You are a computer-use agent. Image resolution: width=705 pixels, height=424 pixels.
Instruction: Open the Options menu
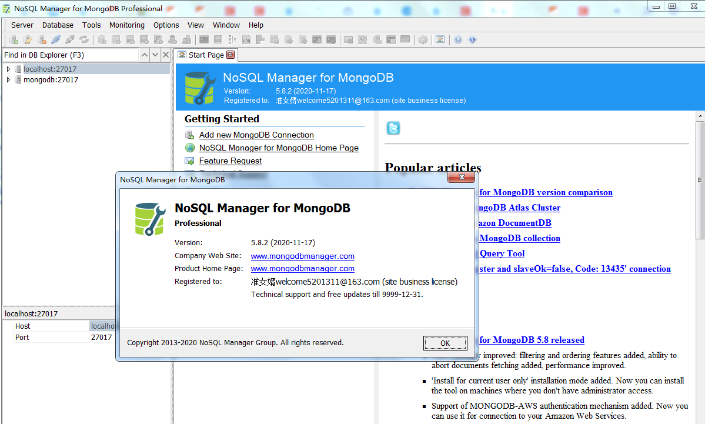(x=166, y=25)
